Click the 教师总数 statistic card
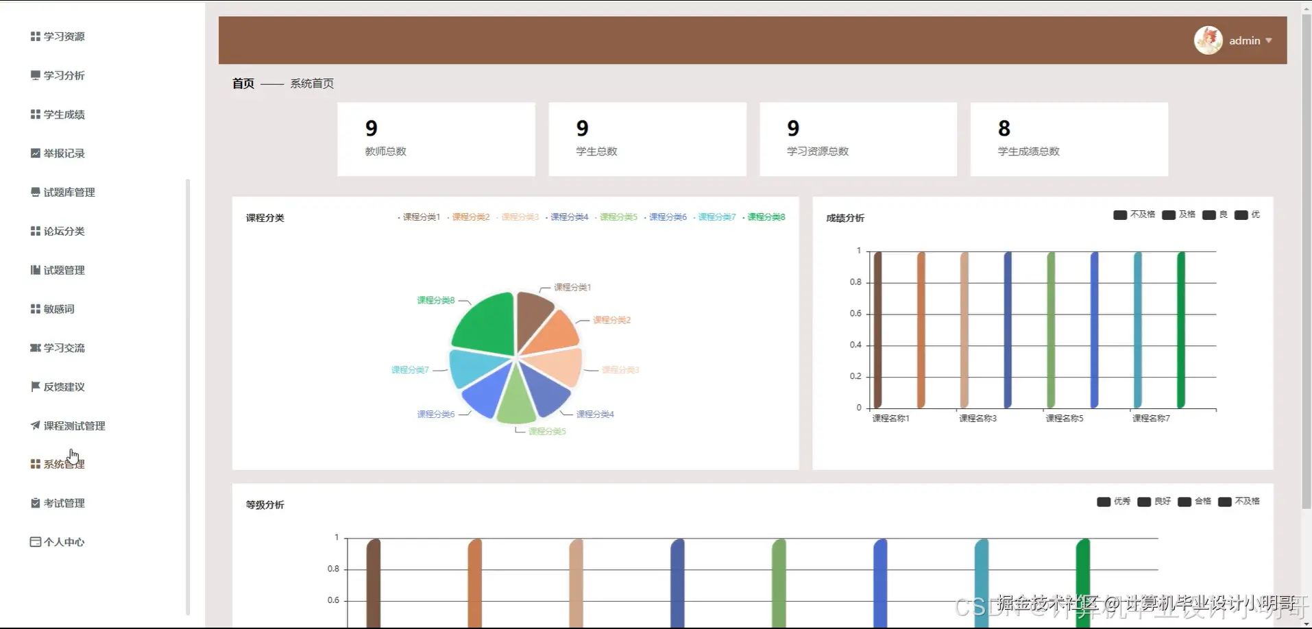This screenshot has height=629, width=1312. [x=436, y=139]
